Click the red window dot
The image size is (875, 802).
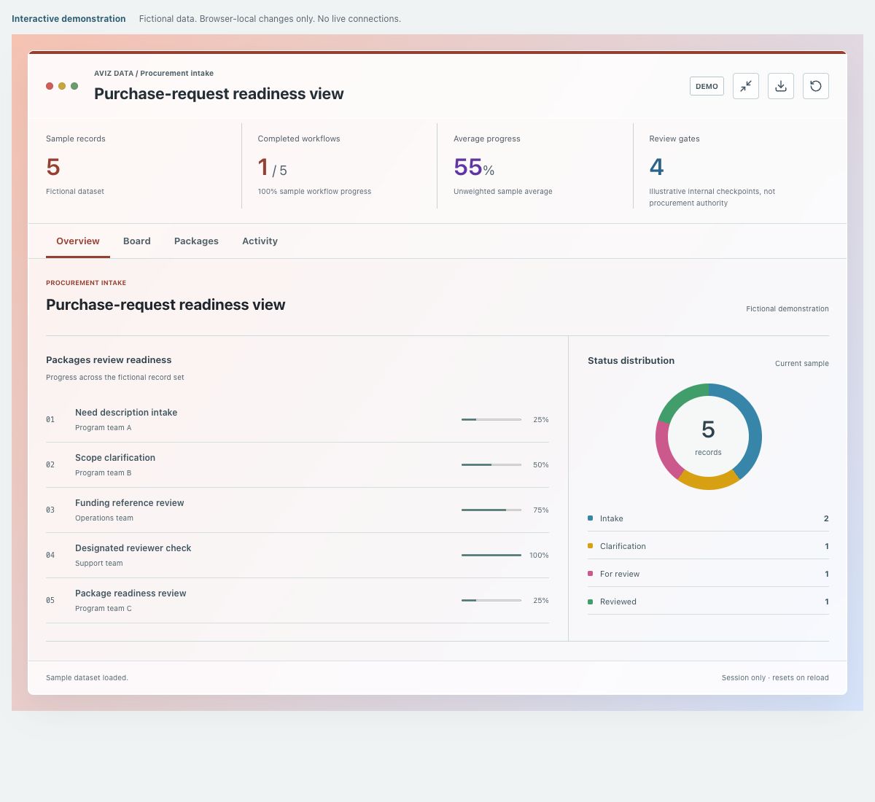point(50,86)
